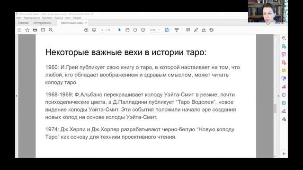
Task: Click the vertical scrollbar thumb
Action: coord(275,108)
